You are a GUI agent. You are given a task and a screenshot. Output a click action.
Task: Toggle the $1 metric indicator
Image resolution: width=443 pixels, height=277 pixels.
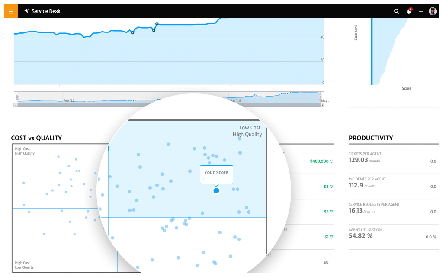[x=331, y=237]
